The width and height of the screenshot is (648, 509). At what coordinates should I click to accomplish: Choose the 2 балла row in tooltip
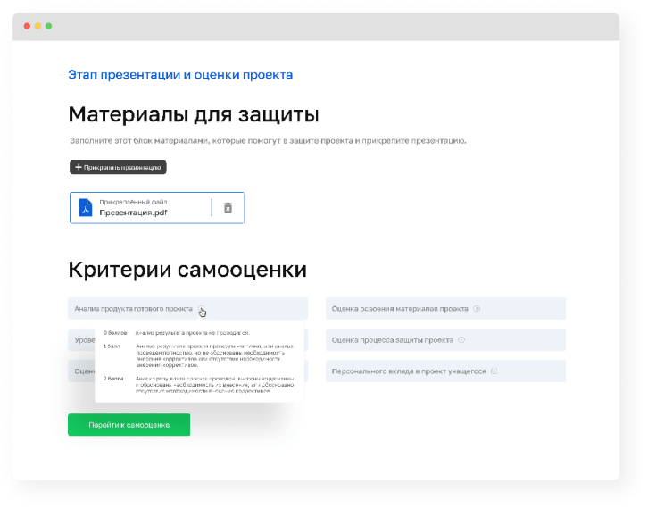(198, 385)
